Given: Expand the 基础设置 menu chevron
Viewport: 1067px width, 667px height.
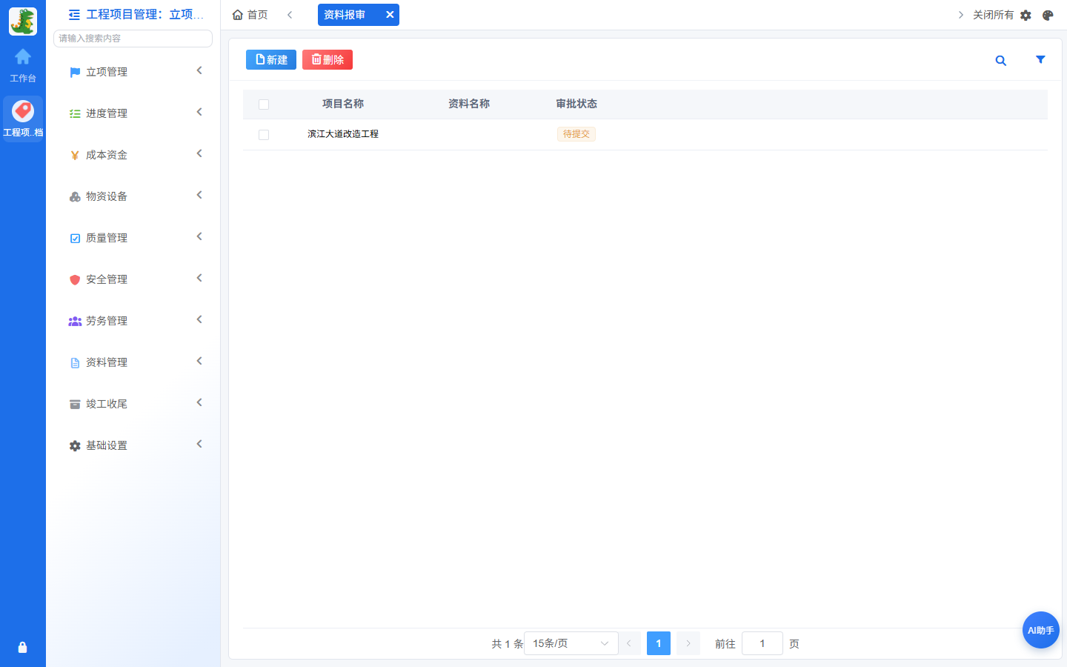Looking at the screenshot, I should click(199, 445).
